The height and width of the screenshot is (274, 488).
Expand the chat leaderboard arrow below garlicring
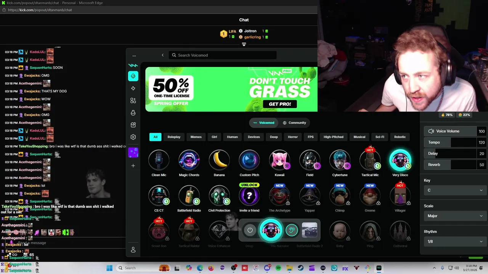[244, 44]
